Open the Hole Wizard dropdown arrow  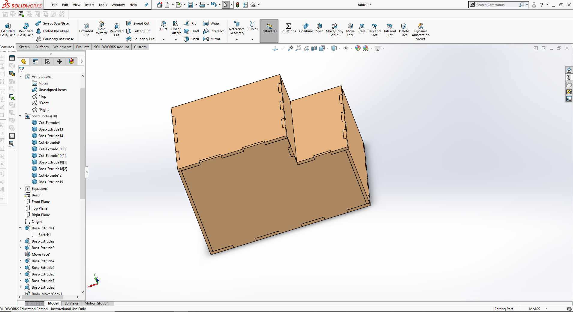[x=101, y=39]
